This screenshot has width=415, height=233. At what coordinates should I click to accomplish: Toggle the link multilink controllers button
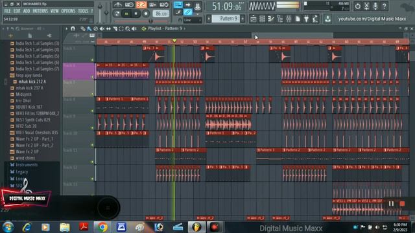188,12
